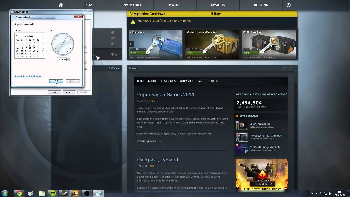Click Avbryt in inner date dialog

coord(72,81)
